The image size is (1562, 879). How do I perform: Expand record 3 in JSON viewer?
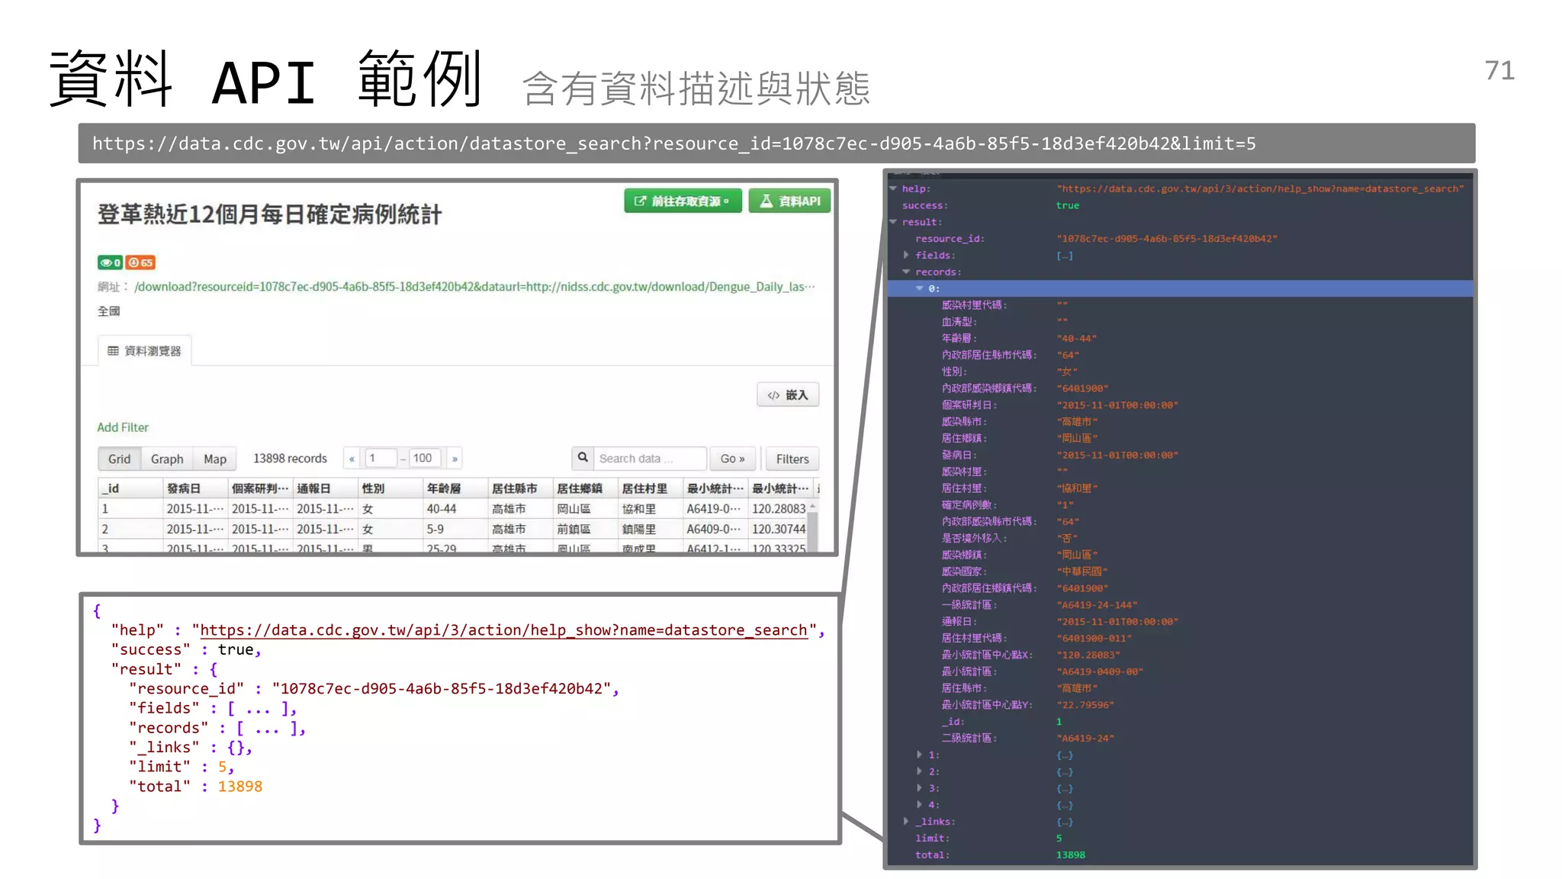[919, 788]
